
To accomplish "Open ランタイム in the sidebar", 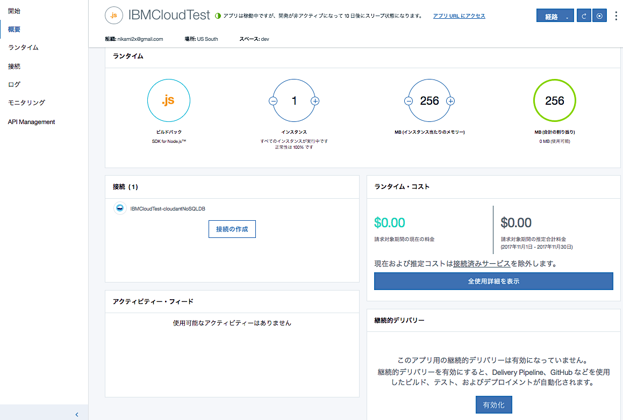I will pos(24,47).
